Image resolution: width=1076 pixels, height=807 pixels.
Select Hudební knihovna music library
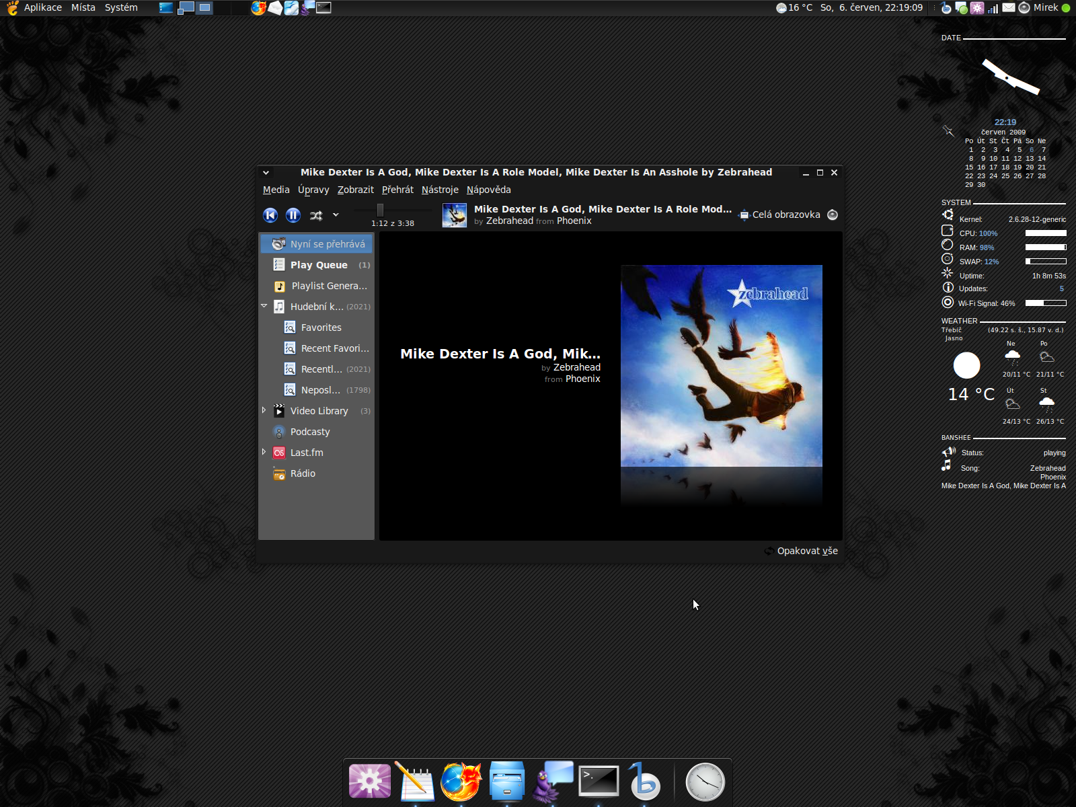coord(317,307)
